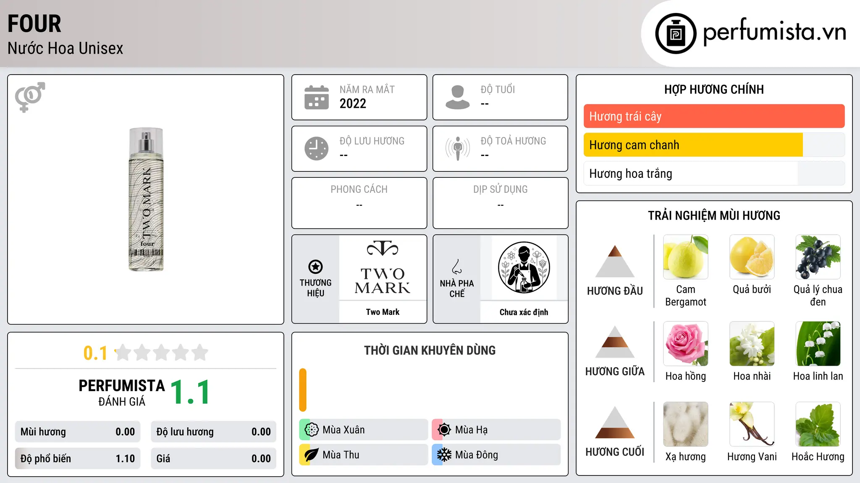Click the Hương đầu pyramid icon
860x483 pixels.
point(615,261)
